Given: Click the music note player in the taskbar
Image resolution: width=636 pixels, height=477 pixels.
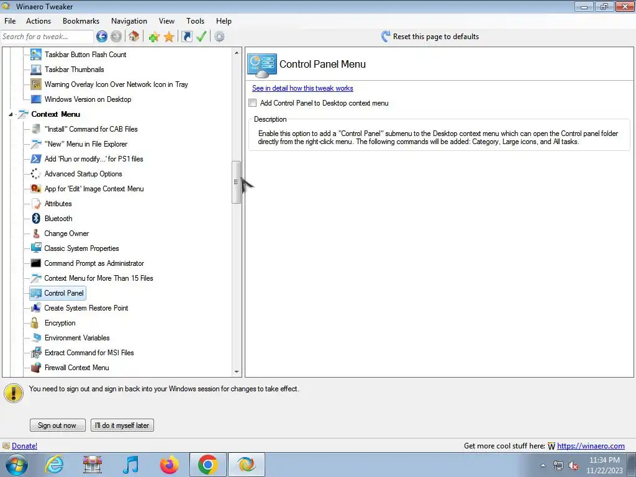Looking at the screenshot, I should (x=130, y=465).
